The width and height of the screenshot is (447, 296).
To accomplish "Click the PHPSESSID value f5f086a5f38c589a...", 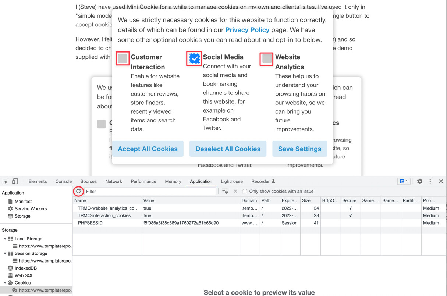I will (181, 223).
